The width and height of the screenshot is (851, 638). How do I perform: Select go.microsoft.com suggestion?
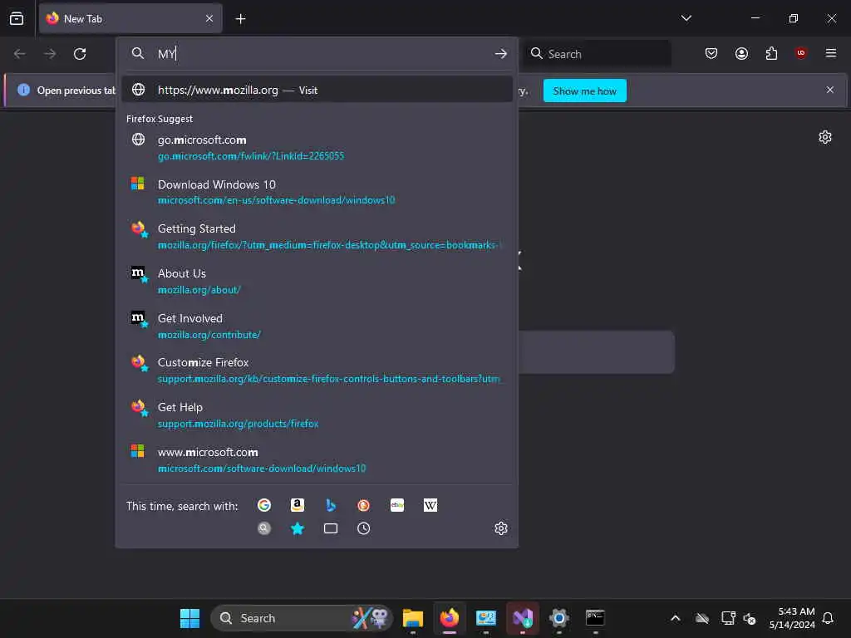(317, 148)
